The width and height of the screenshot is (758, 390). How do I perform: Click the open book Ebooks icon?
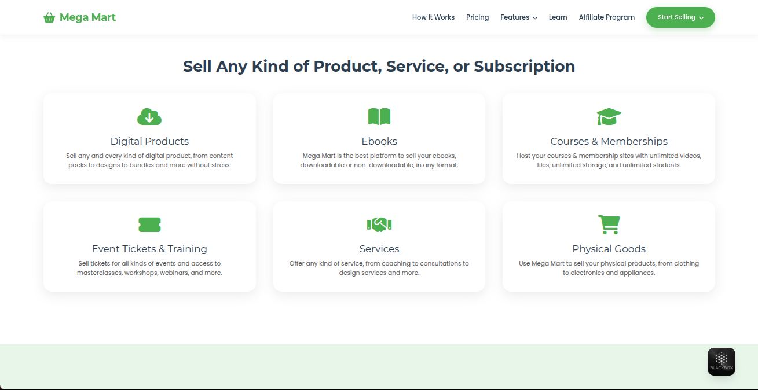[379, 117]
